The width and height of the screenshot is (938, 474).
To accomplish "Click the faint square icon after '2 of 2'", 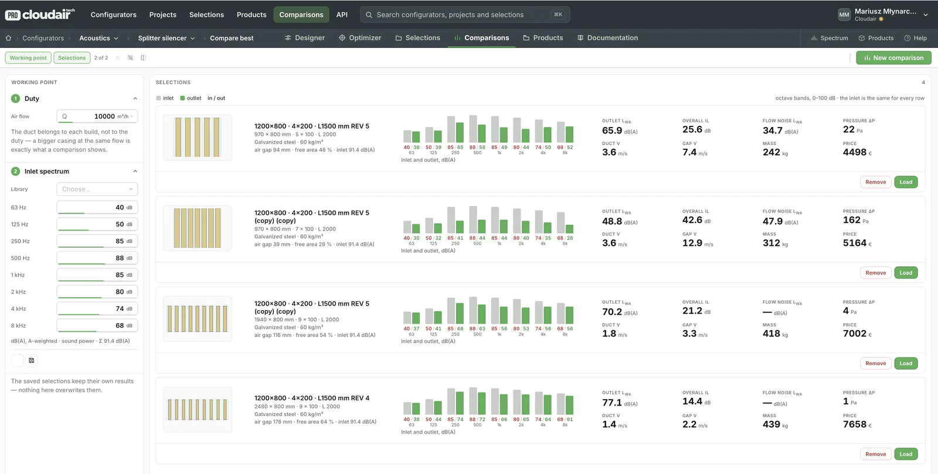I will pyautogui.click(x=118, y=58).
